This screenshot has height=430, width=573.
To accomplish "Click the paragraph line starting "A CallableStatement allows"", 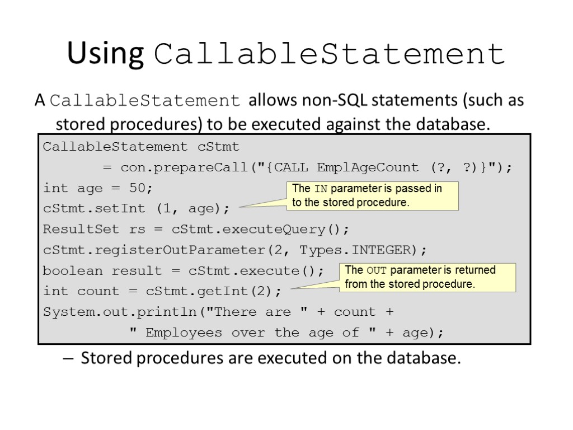I will pyautogui.click(x=279, y=101).
